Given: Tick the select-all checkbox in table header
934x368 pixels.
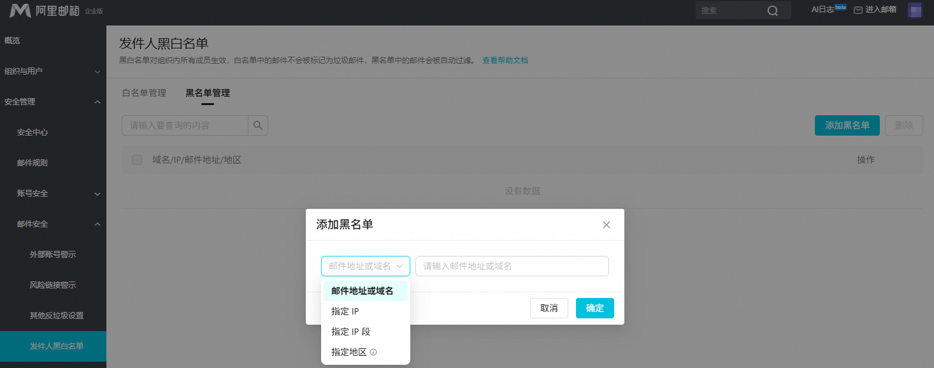Looking at the screenshot, I should (137, 160).
